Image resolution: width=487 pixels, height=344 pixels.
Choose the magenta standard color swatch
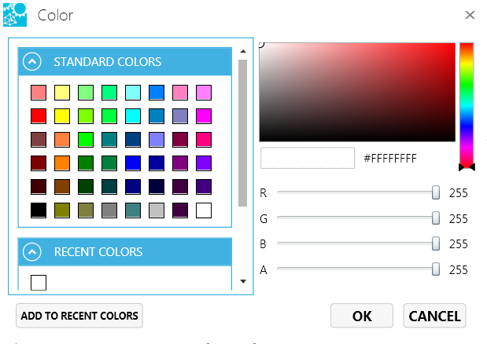point(204,116)
